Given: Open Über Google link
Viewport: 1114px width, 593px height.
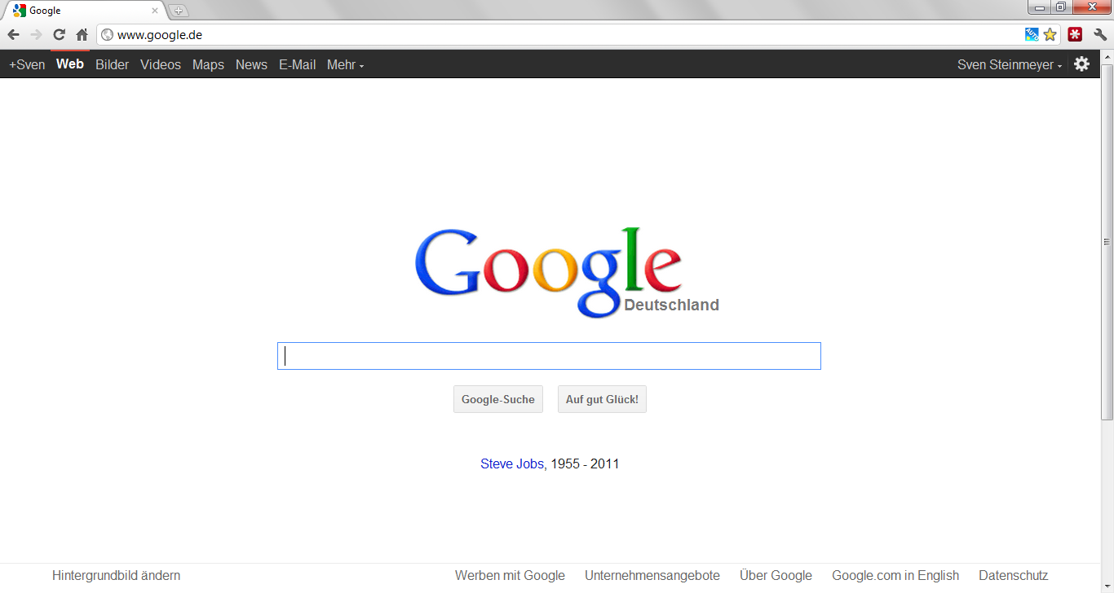Looking at the screenshot, I should pyautogui.click(x=776, y=575).
